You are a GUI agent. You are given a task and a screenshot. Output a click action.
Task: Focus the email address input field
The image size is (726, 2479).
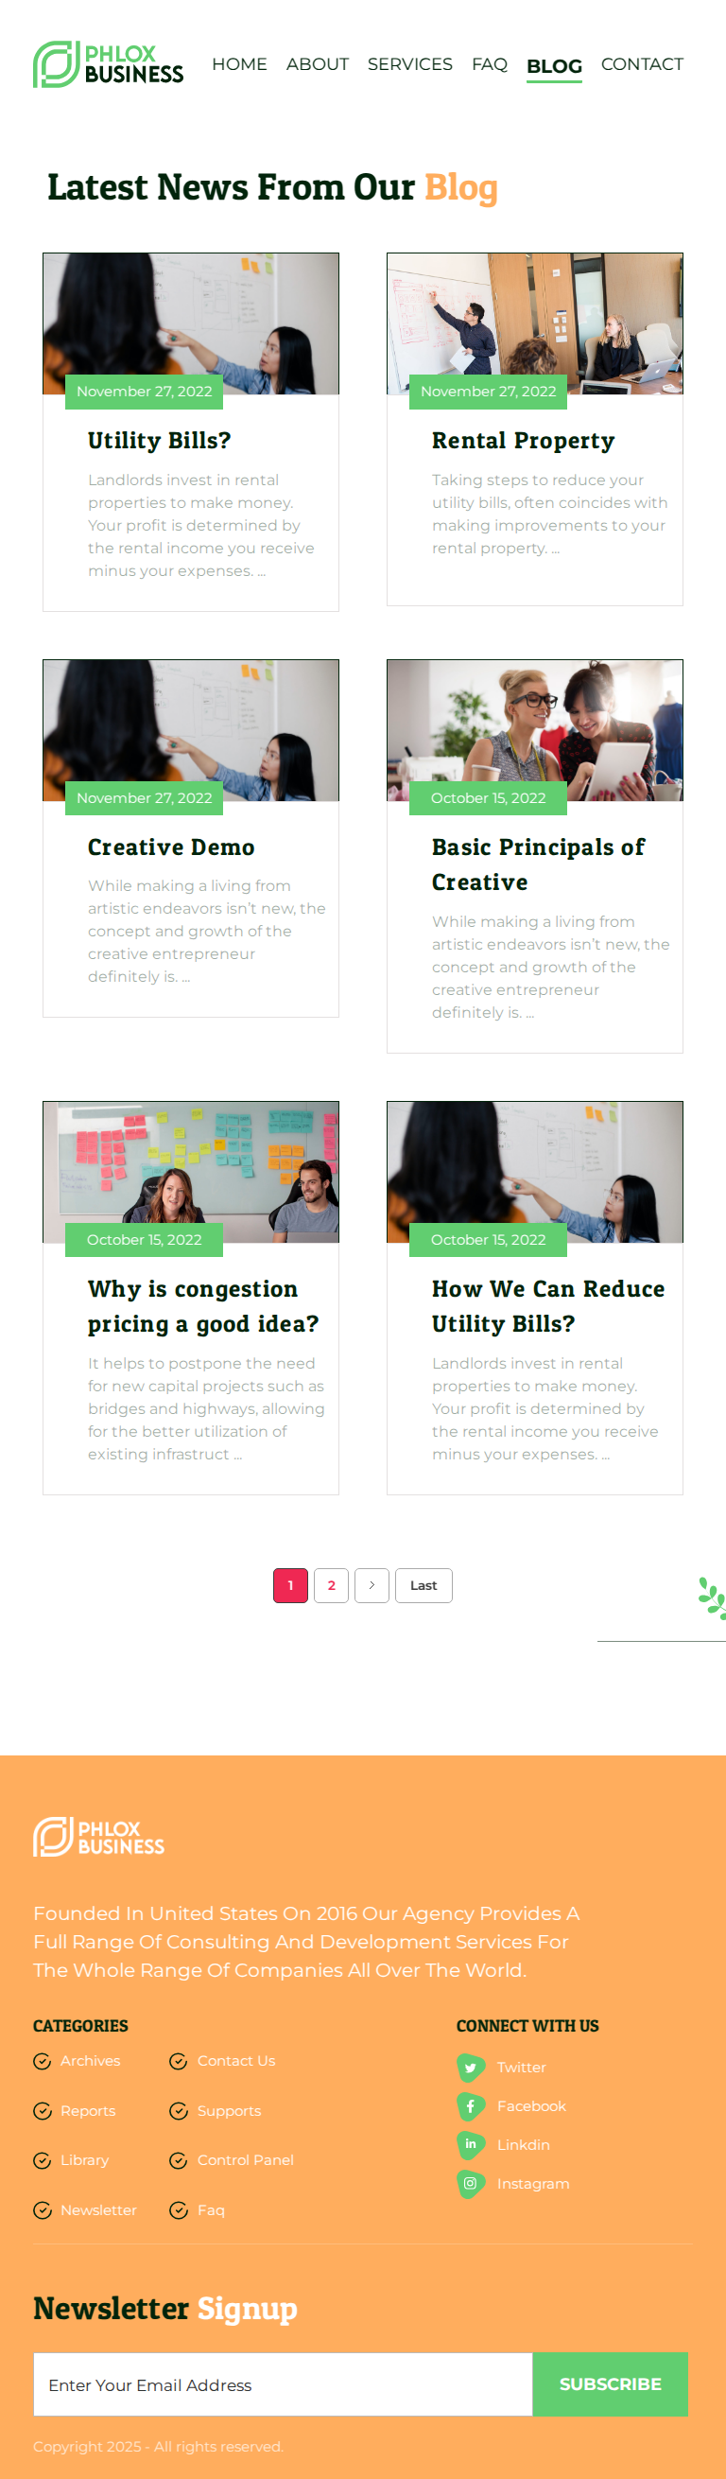click(283, 2383)
